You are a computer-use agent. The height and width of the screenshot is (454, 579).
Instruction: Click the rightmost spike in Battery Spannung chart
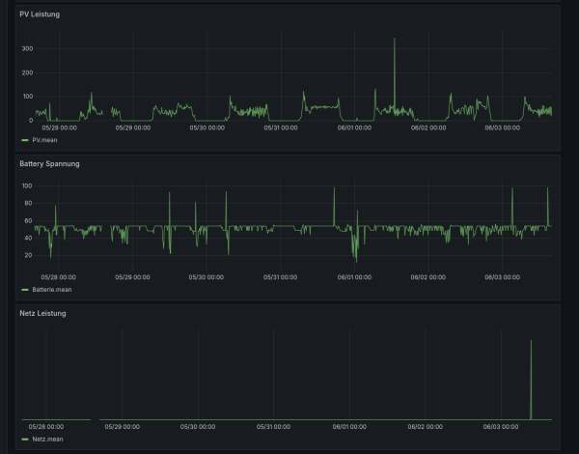tap(547, 190)
